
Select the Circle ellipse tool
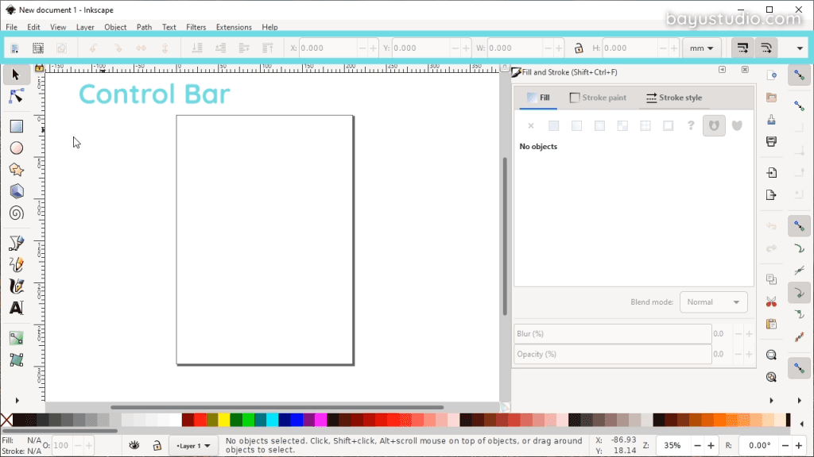pos(17,148)
